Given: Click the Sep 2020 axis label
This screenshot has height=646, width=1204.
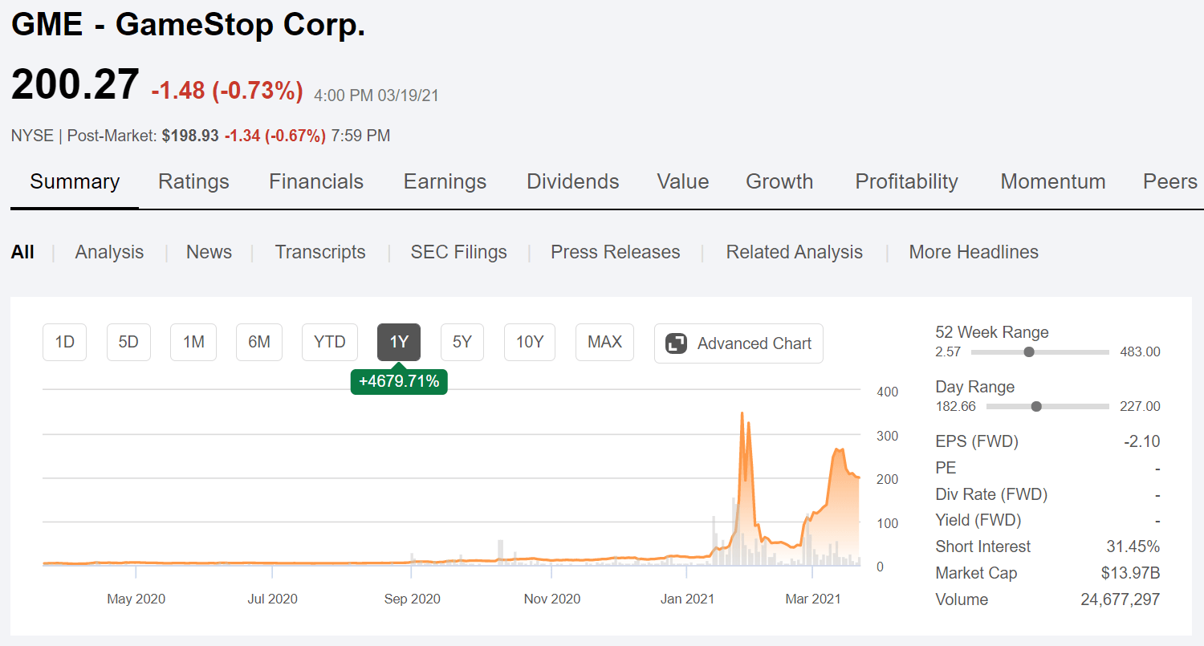Looking at the screenshot, I should (413, 599).
